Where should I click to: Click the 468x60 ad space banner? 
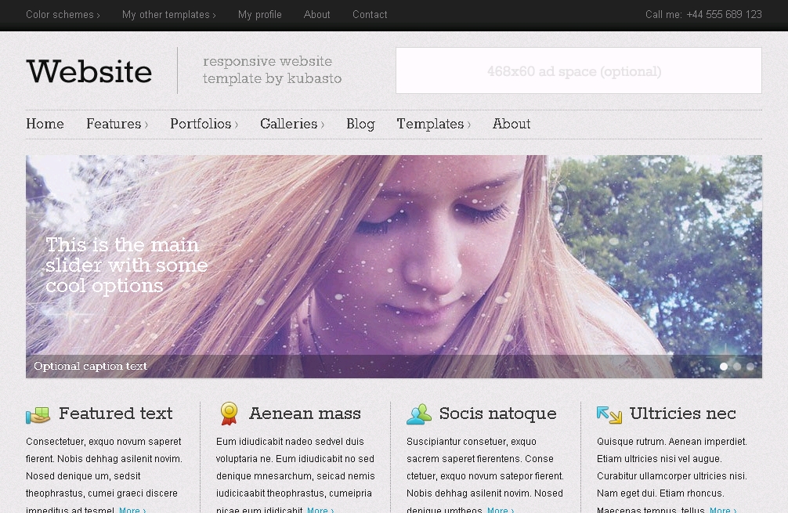[x=578, y=71]
